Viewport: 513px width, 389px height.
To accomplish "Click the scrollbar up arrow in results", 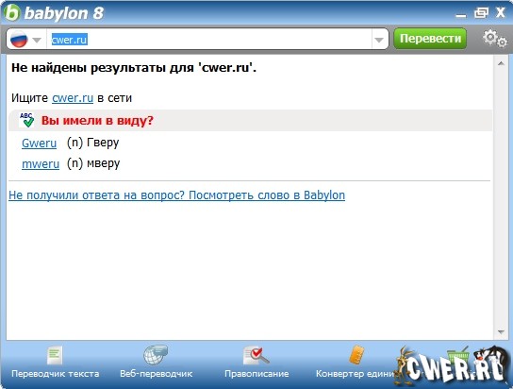I will [x=501, y=63].
